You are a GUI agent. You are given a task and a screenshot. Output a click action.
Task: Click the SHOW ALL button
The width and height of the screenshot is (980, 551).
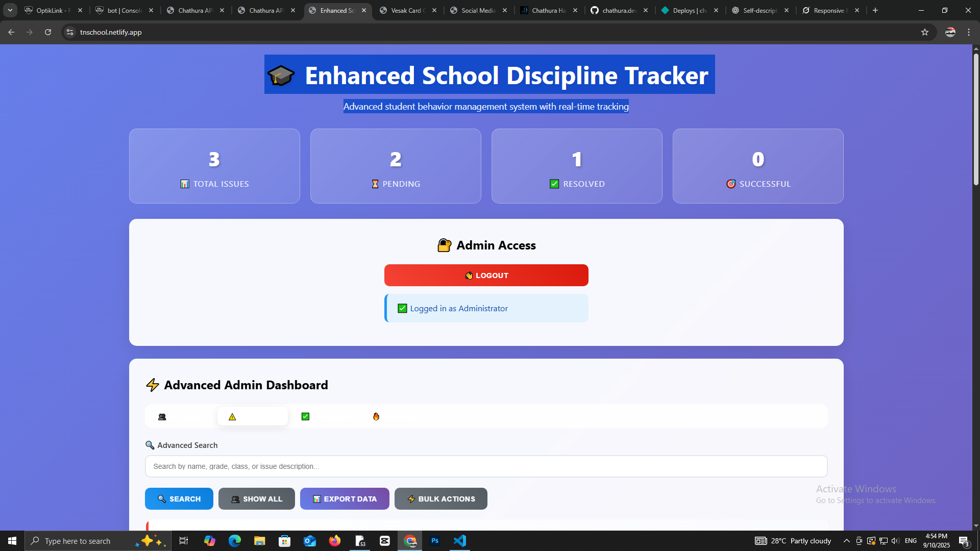tap(256, 498)
